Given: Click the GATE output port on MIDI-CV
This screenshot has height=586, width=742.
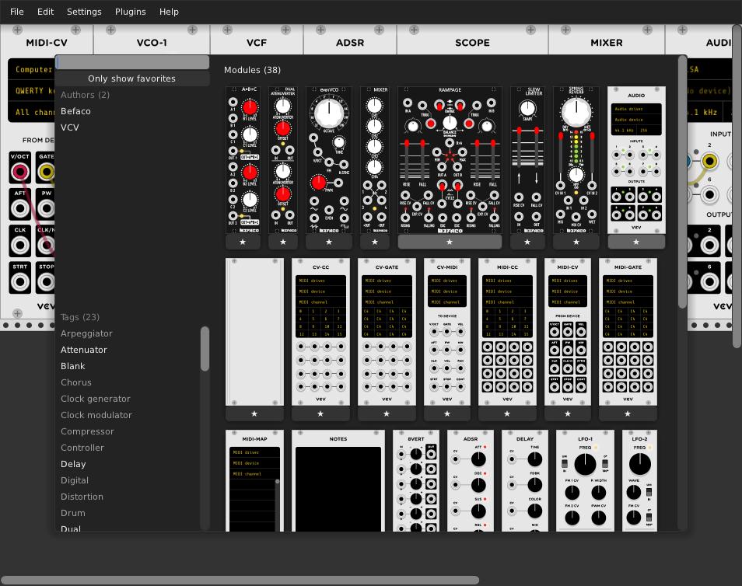Looking at the screenshot, I should click(47, 172).
